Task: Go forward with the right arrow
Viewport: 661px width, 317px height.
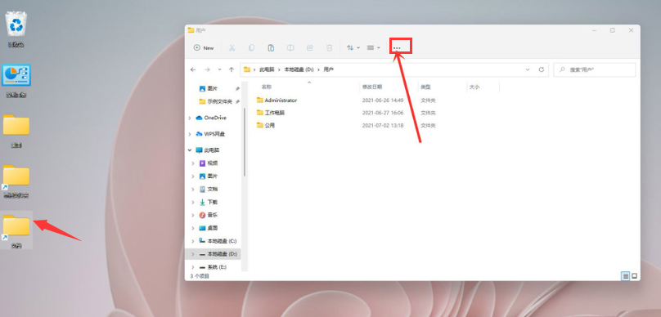Action: (x=207, y=69)
